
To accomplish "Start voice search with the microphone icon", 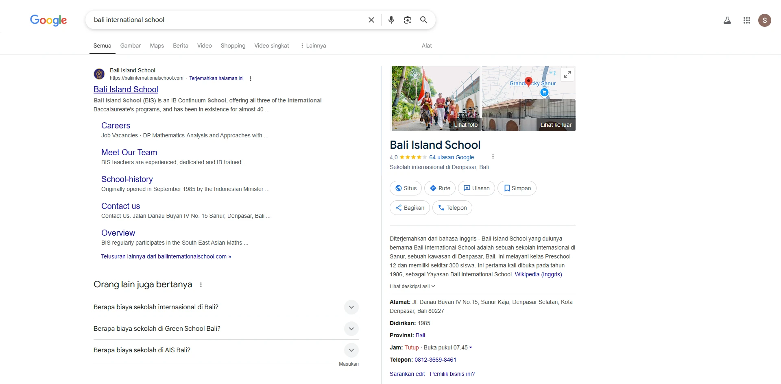I will [391, 20].
